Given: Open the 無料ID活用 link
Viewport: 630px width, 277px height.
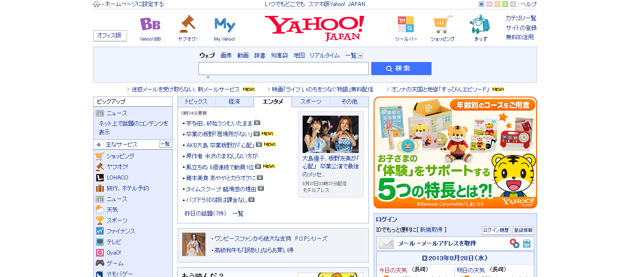Looking at the screenshot, I should tap(520, 37).
